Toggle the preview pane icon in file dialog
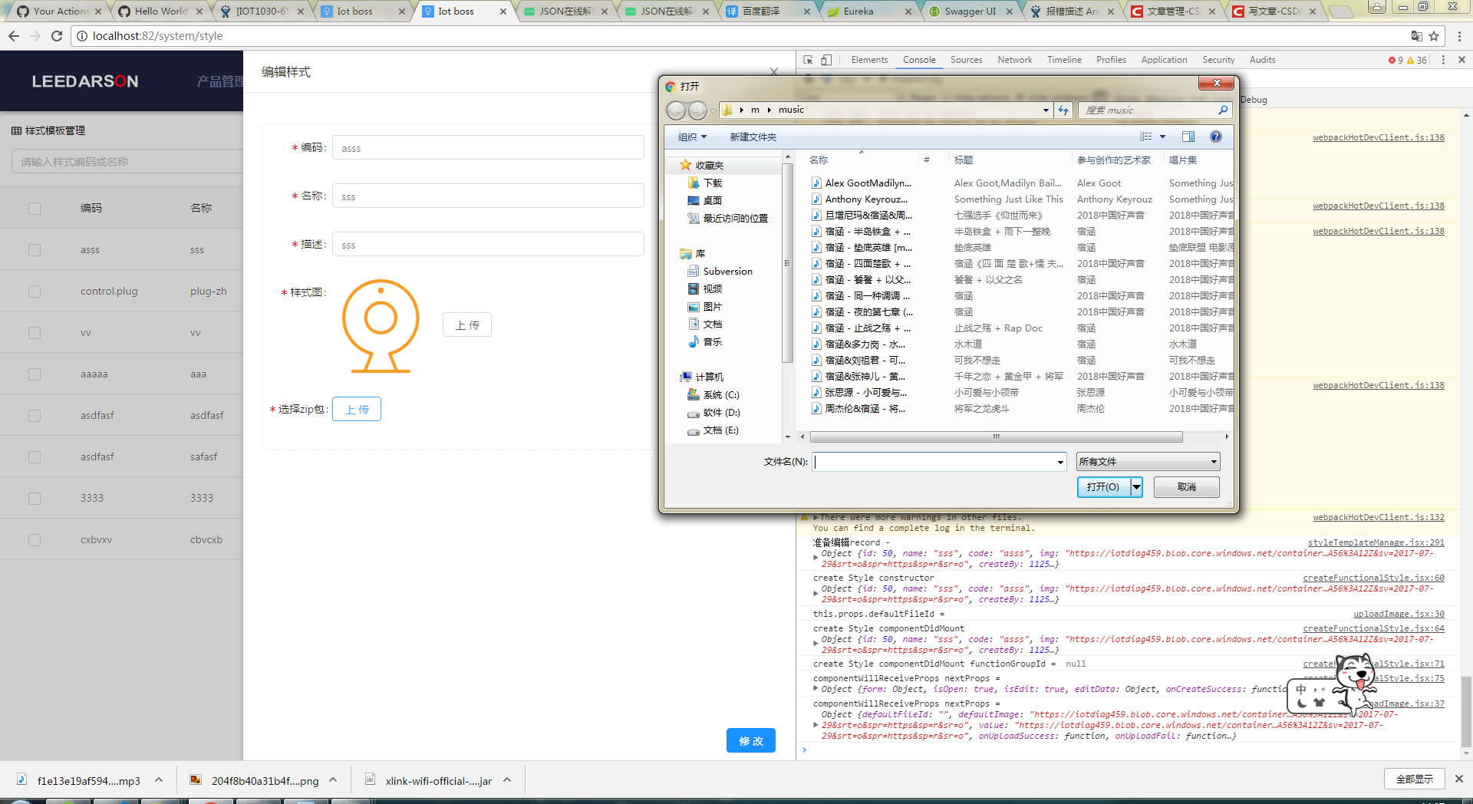Screen dimensions: 1473x804 [x=1188, y=137]
